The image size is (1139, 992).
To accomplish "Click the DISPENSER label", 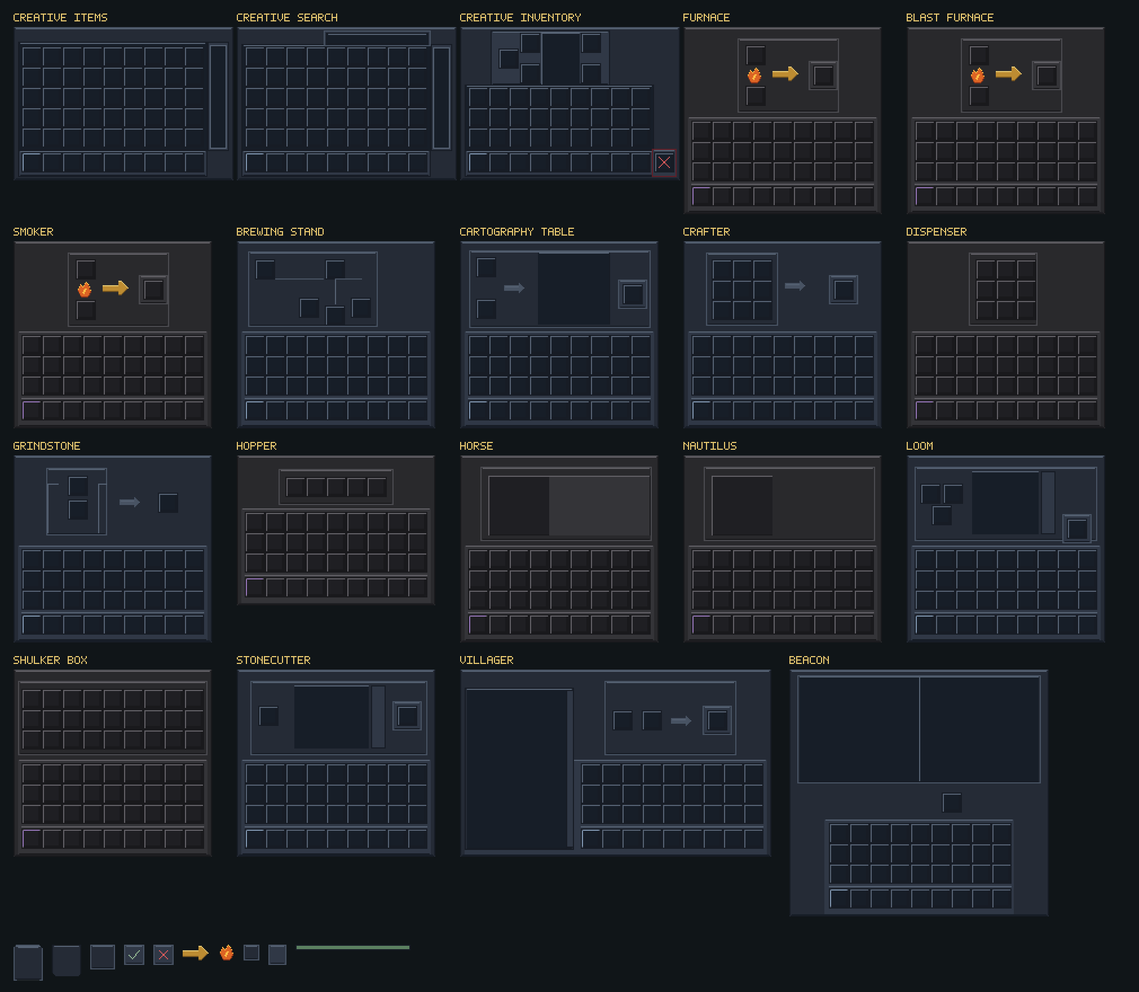I will click(937, 232).
